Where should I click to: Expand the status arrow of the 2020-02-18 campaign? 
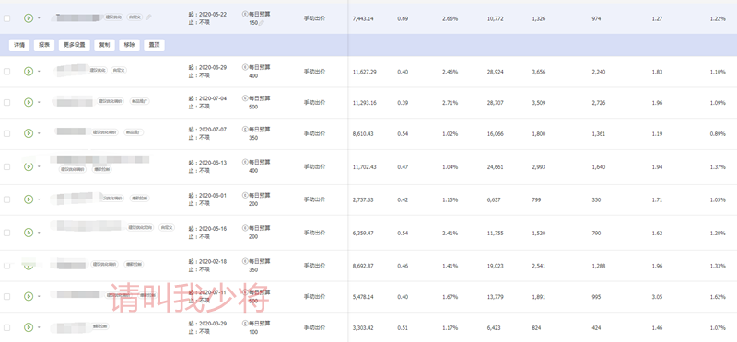[39, 266]
